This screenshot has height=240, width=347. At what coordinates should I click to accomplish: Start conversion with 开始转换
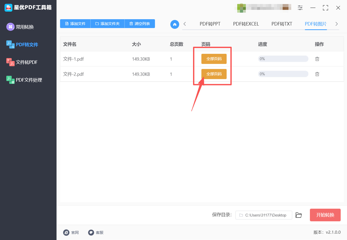click(325, 215)
